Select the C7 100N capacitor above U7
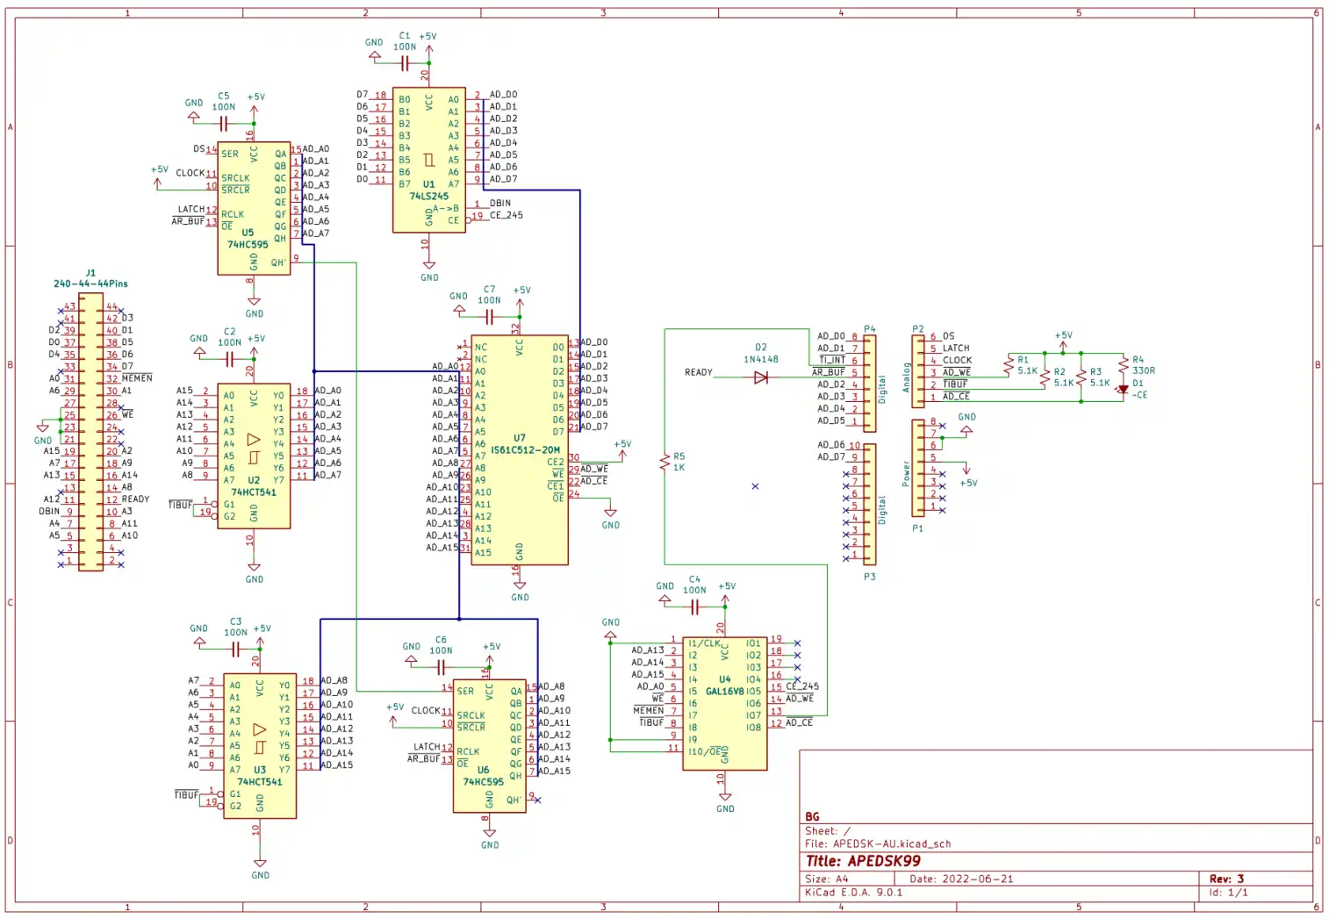 [489, 316]
